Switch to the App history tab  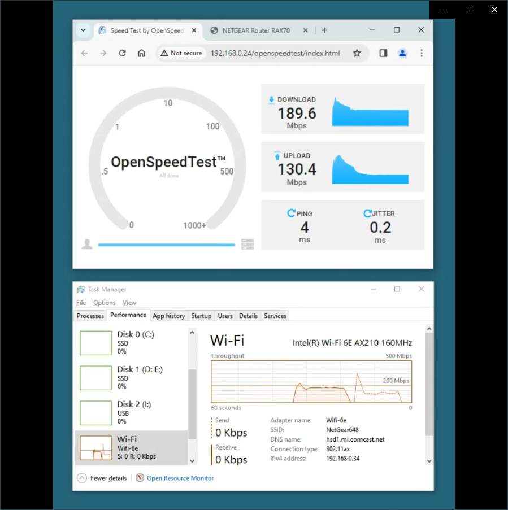click(168, 316)
